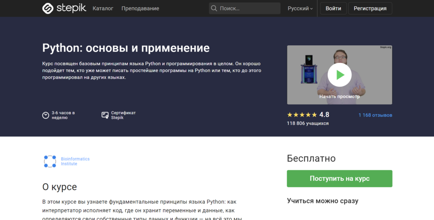Click into the Поиск search field
The height and width of the screenshot is (220, 434).
(x=248, y=8)
